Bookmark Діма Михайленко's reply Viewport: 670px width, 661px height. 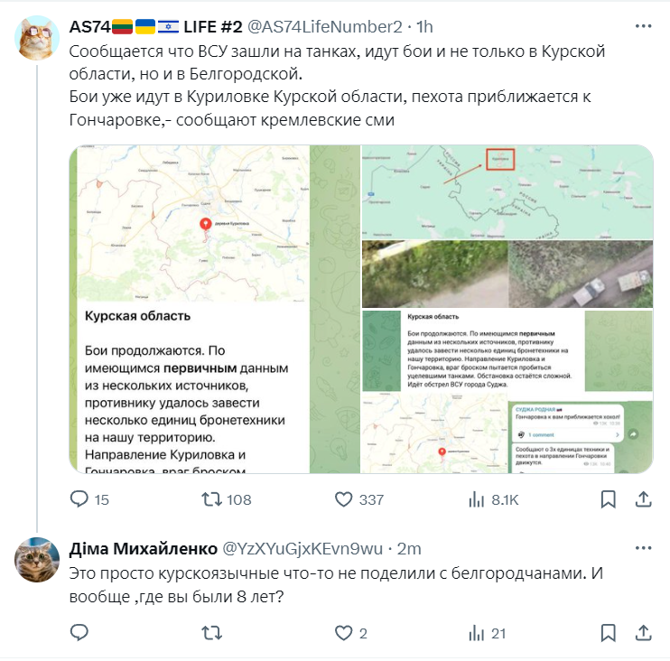tap(608, 633)
